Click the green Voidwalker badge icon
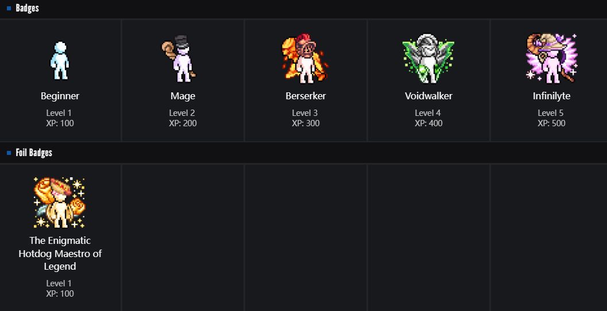The height and width of the screenshot is (311, 607). coord(428,59)
